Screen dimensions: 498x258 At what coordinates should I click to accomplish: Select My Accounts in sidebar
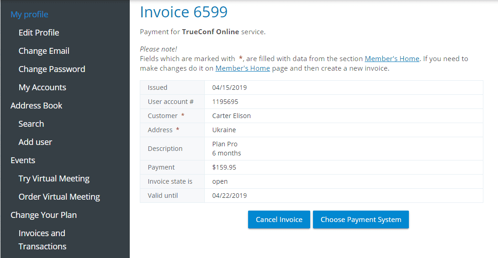(x=42, y=87)
